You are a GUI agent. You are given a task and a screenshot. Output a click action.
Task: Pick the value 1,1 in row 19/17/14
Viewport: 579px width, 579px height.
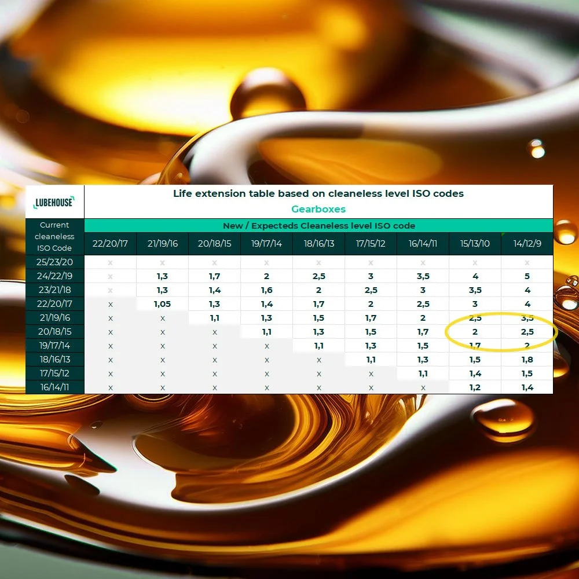(x=318, y=346)
